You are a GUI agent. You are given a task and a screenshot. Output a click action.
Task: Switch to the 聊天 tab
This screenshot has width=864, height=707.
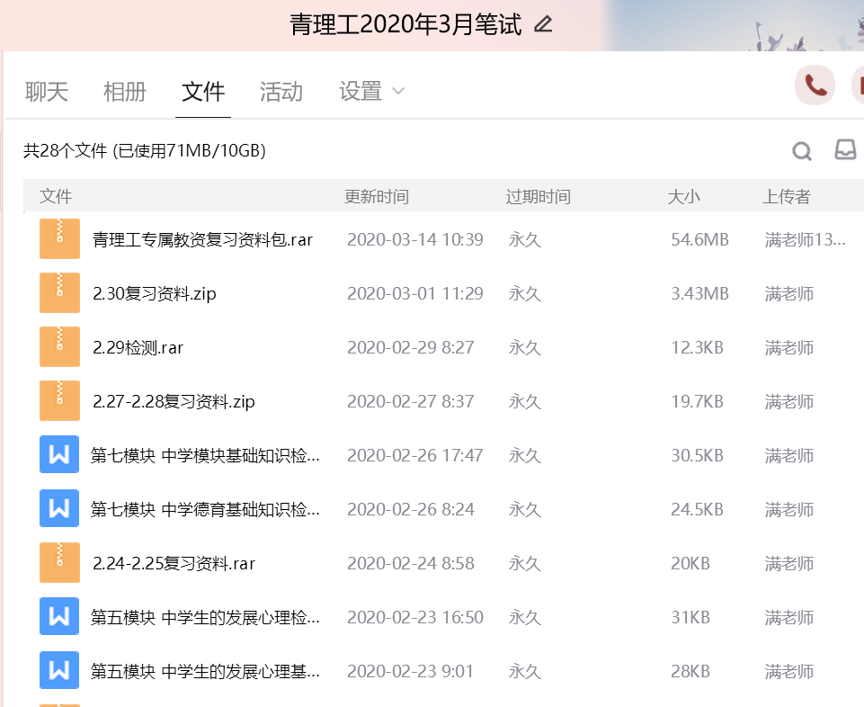pos(47,91)
